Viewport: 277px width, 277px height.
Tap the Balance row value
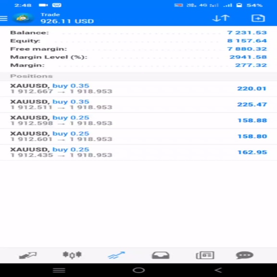[x=247, y=33]
